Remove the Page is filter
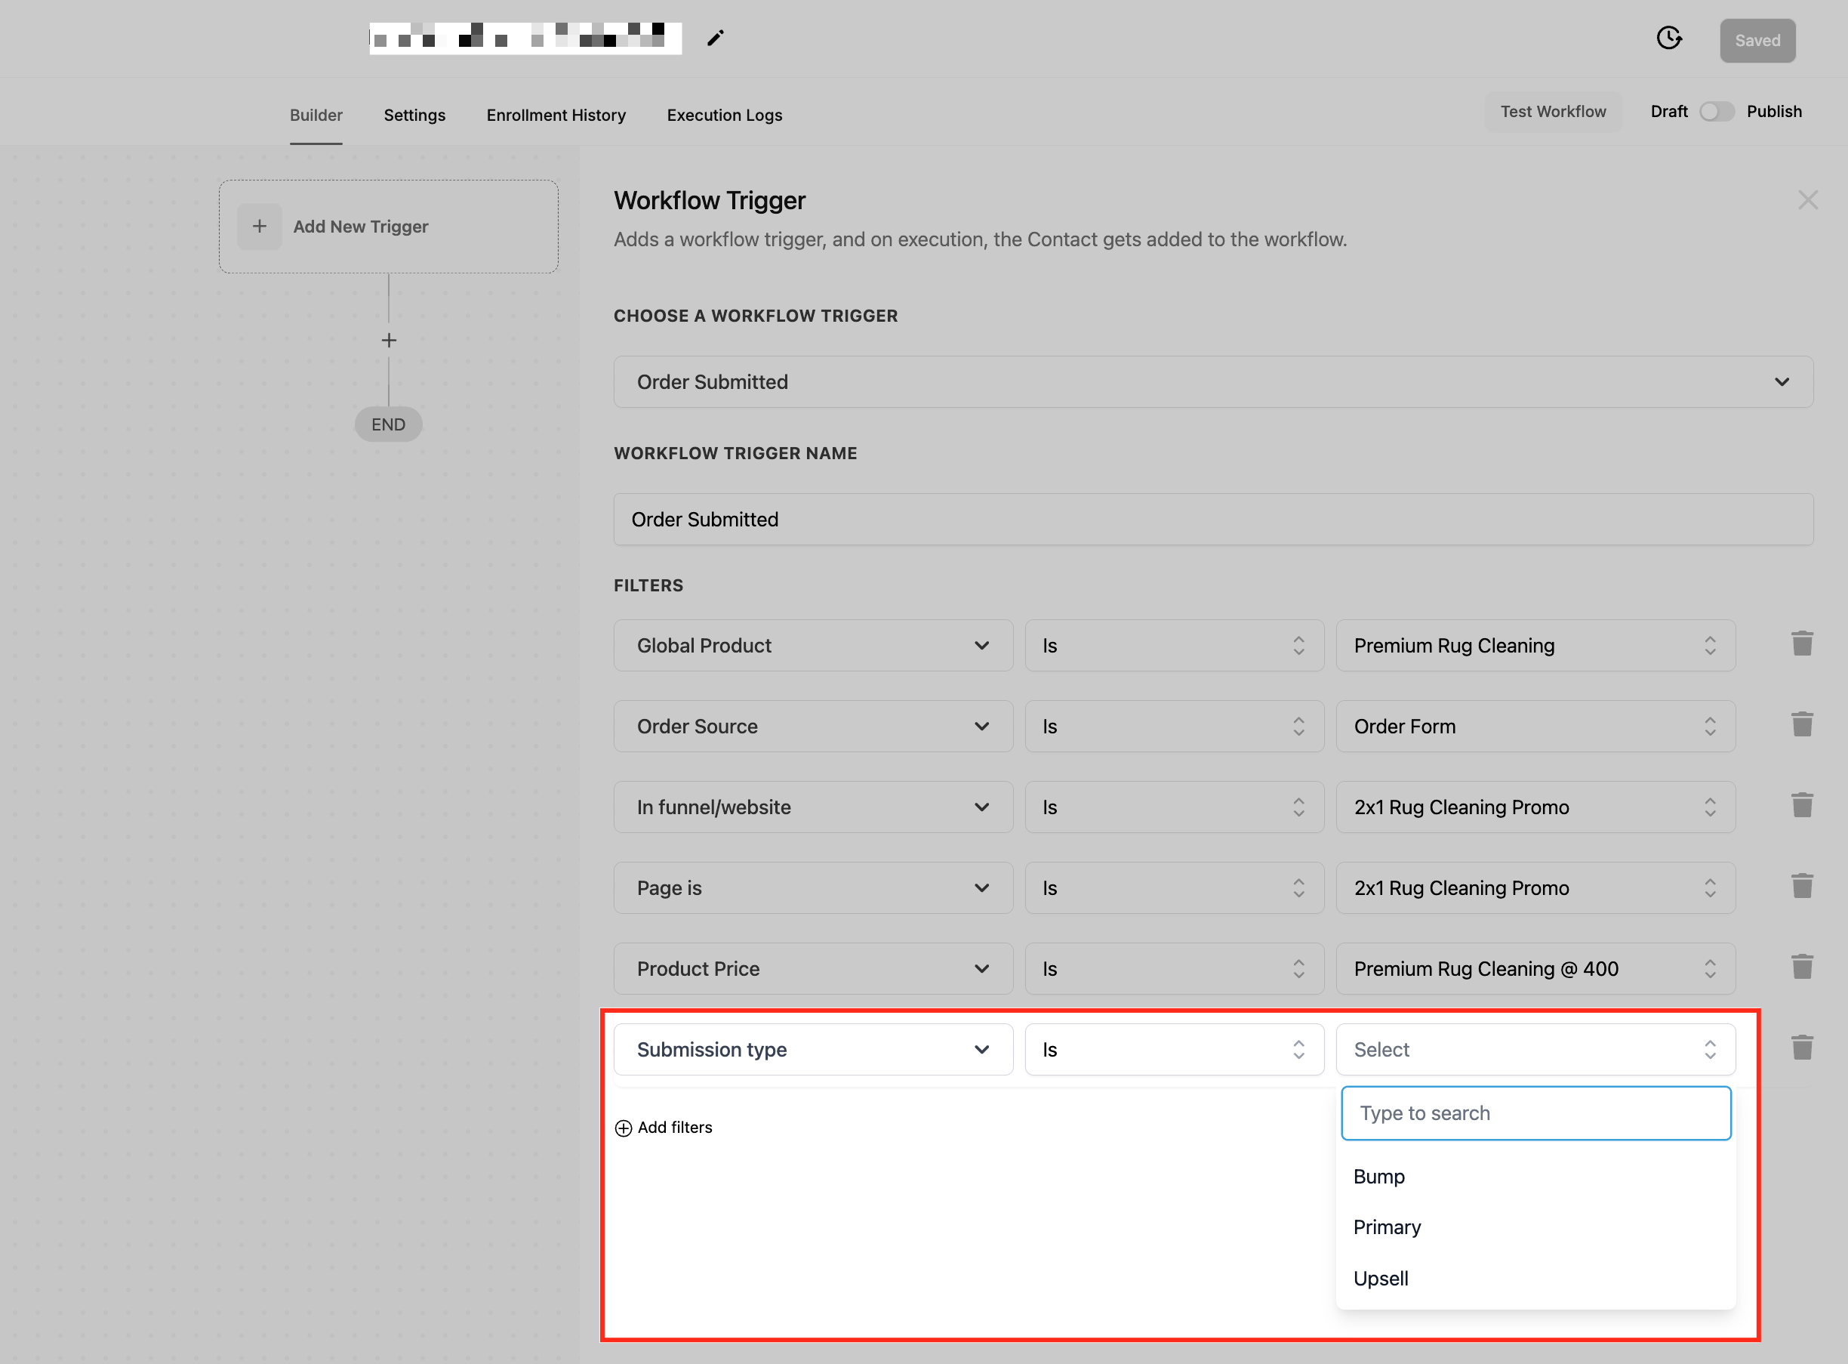Screen dimensions: 1848x1364 (x=1802, y=887)
